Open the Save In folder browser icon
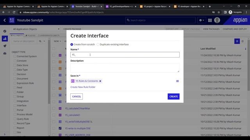This screenshot has width=250, height=140. click(x=177, y=81)
